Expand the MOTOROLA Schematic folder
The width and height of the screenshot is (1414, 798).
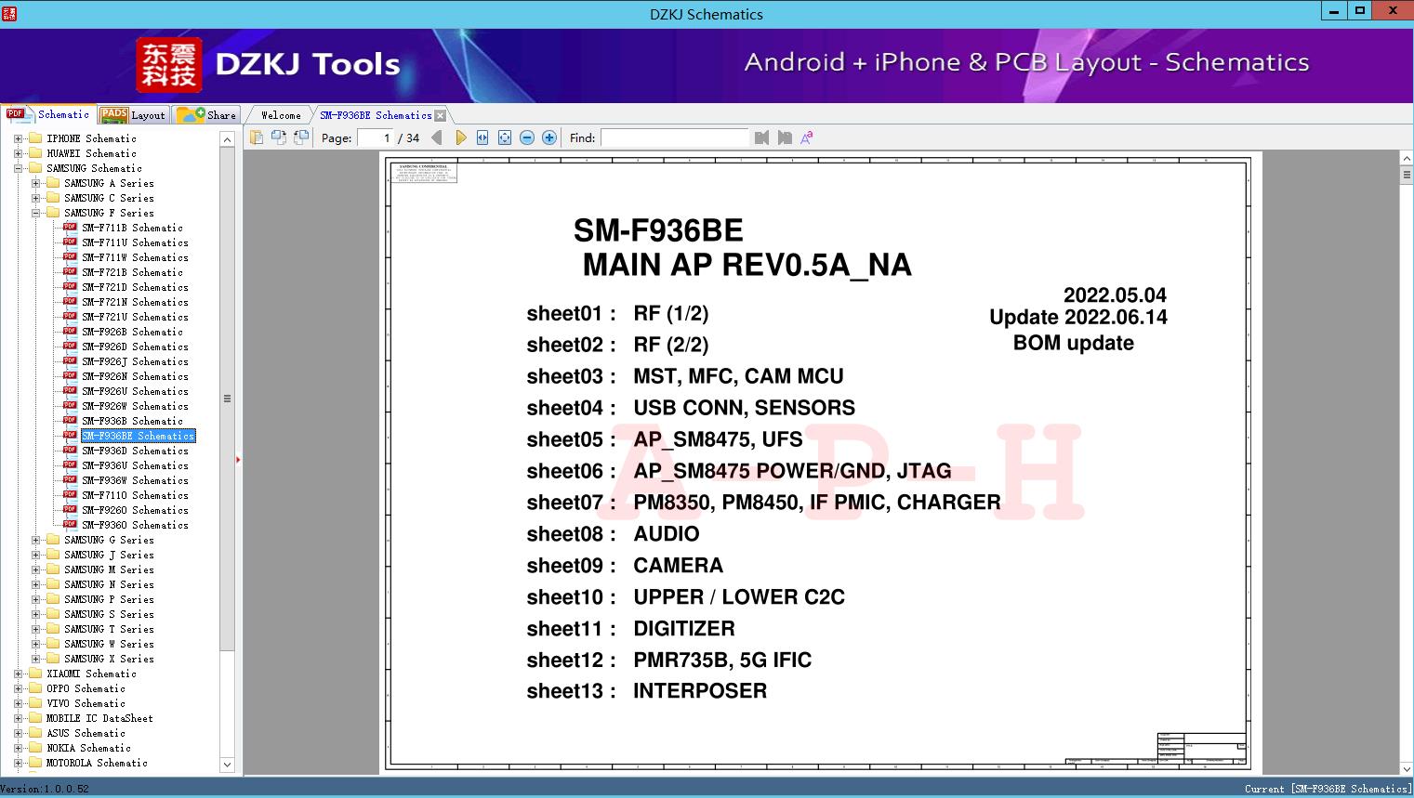[18, 763]
